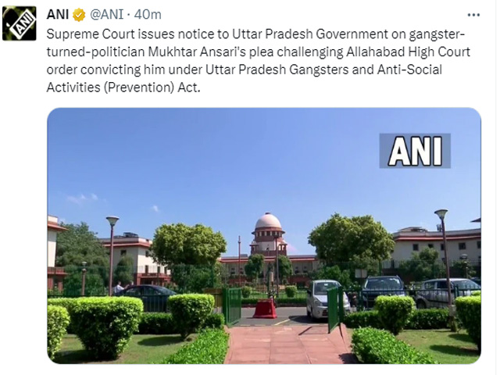
Task: Click the ANI watermark logo on the photo
Action: coord(415,151)
